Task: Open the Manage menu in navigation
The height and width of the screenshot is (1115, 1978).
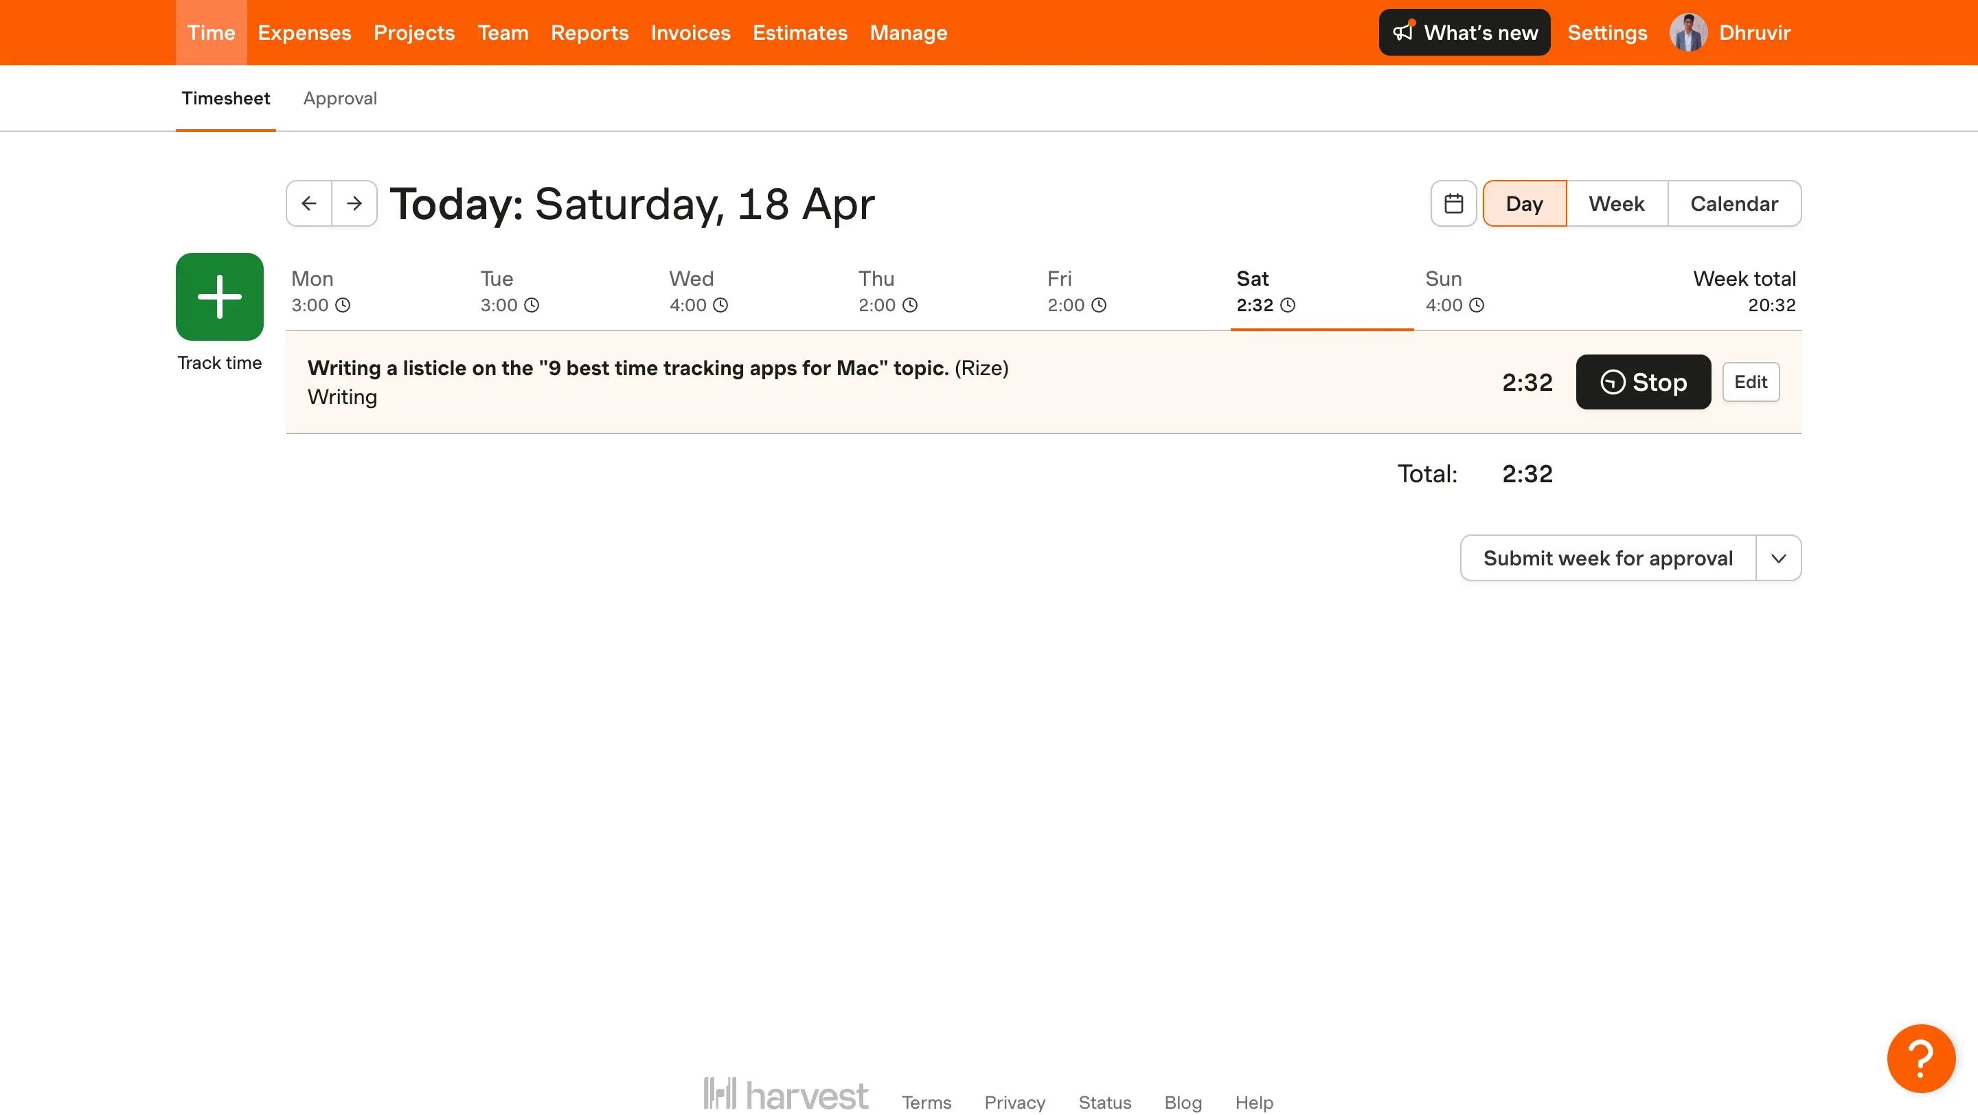Action: coord(909,32)
